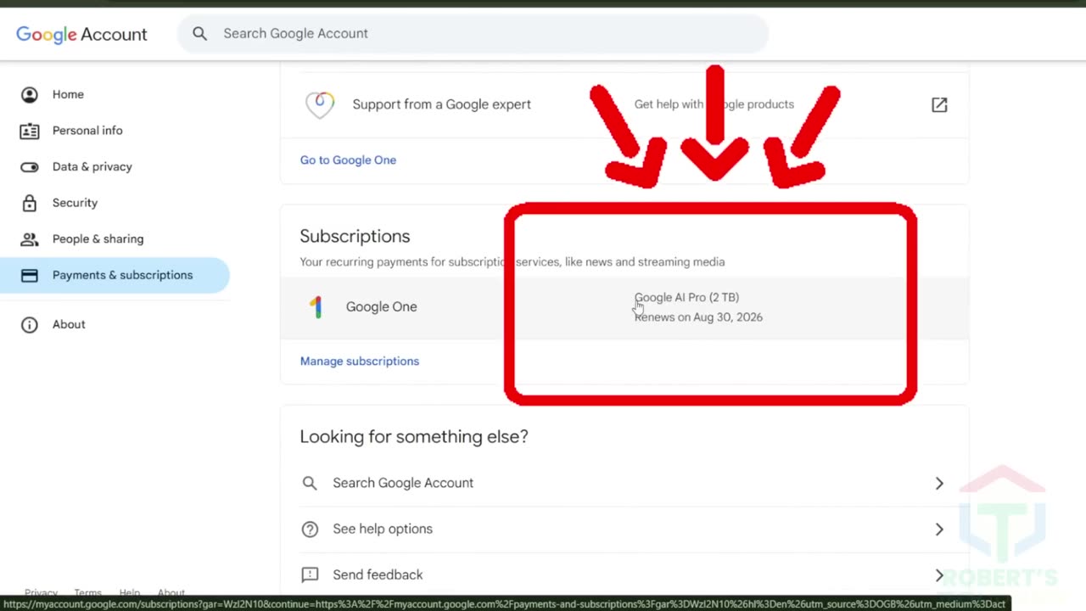Open Personal info in sidebar

[115, 131]
